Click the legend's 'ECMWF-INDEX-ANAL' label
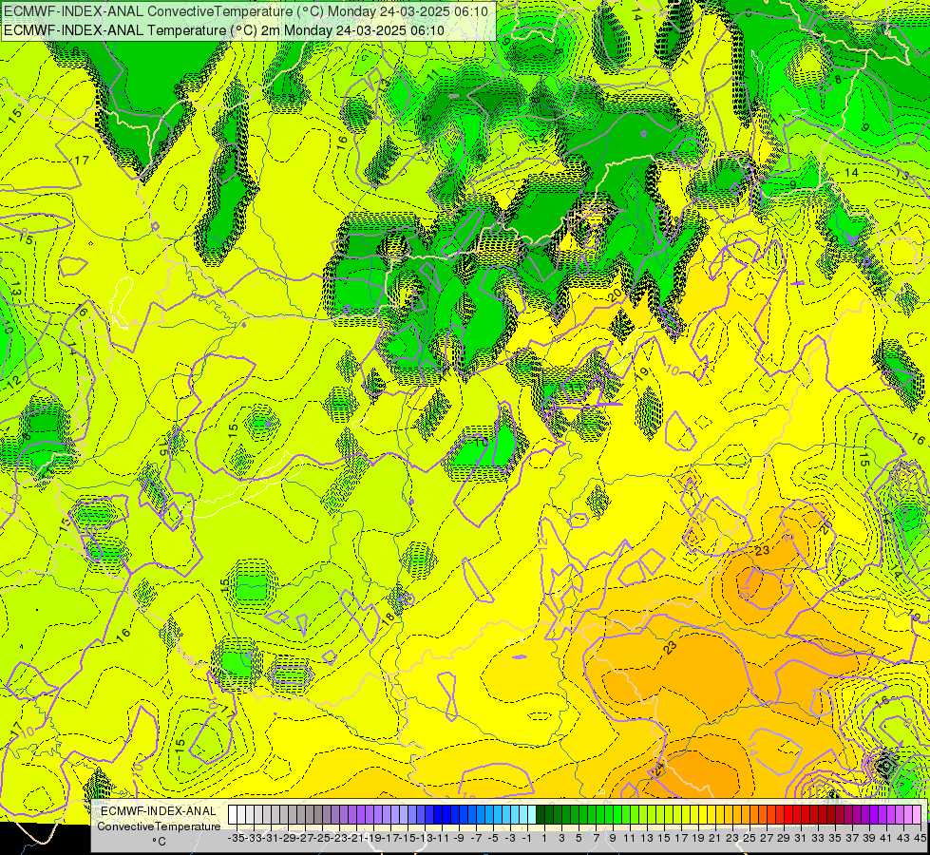Viewport: 930px width, 855px height. click(x=158, y=810)
